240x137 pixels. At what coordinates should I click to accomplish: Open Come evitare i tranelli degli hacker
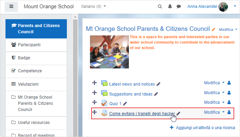tap(142, 114)
